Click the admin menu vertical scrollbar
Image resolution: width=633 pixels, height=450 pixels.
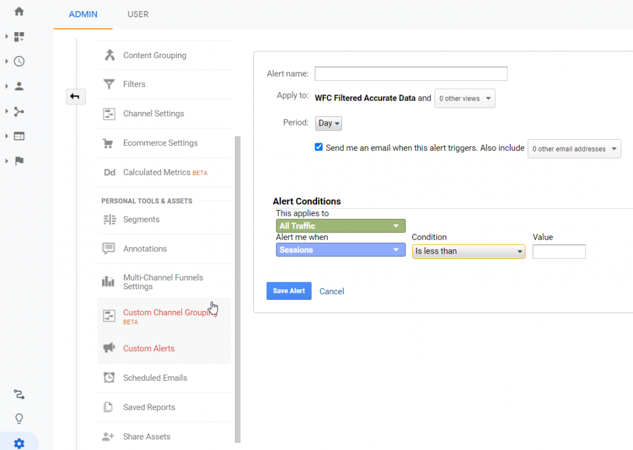tap(238, 289)
